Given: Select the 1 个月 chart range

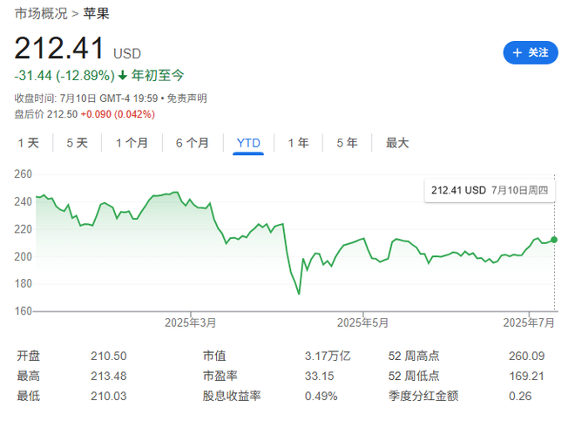Looking at the screenshot, I should pyautogui.click(x=132, y=143).
